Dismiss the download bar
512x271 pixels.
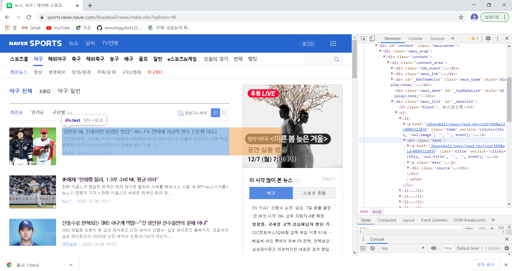tap(506, 265)
